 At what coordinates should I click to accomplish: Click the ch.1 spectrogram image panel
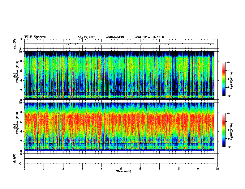coord(119,75)
